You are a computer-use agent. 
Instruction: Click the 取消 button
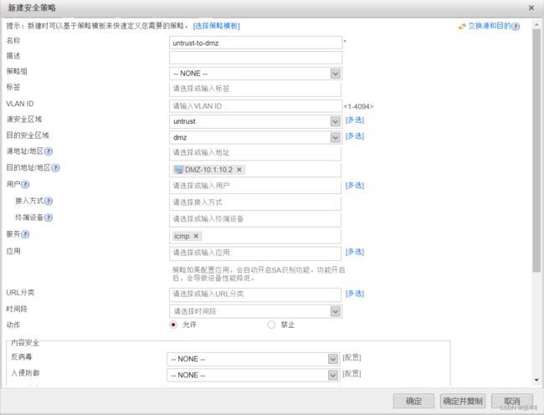point(512,401)
